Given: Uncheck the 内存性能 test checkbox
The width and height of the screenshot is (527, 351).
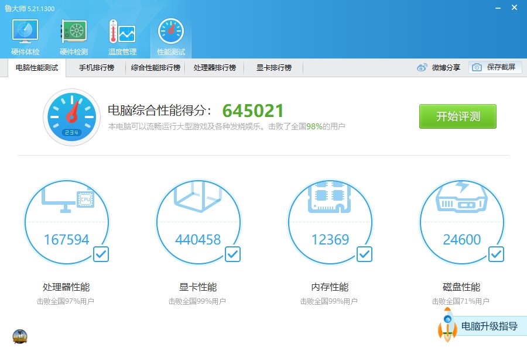Looking at the screenshot, I should (364, 254).
